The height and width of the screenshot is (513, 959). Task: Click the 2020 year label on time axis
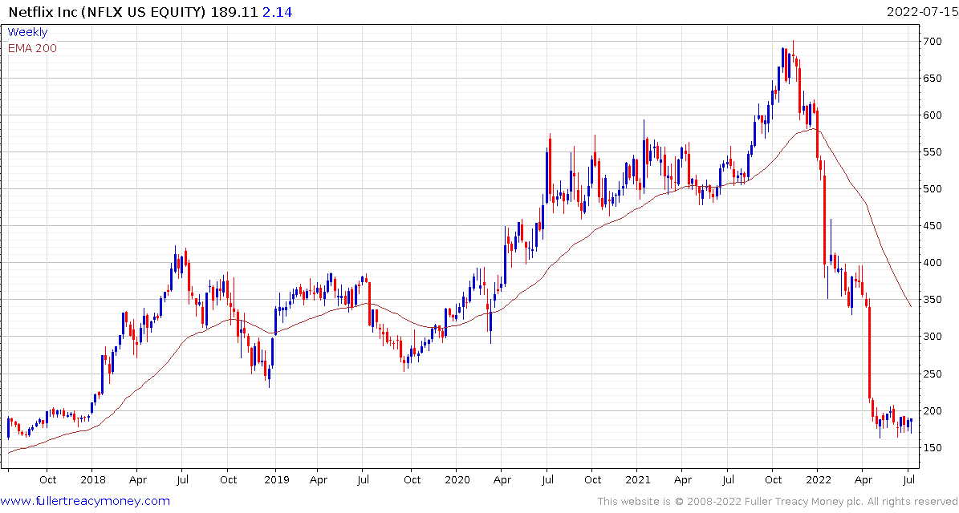tap(457, 481)
